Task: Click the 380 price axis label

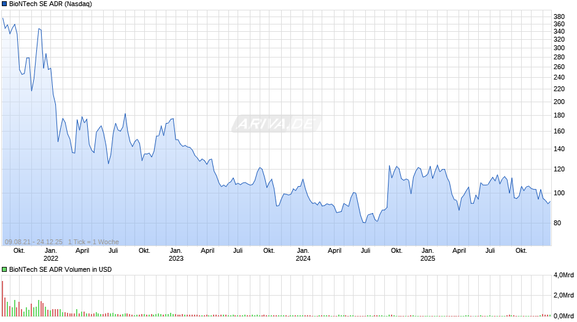Action: coord(559,17)
